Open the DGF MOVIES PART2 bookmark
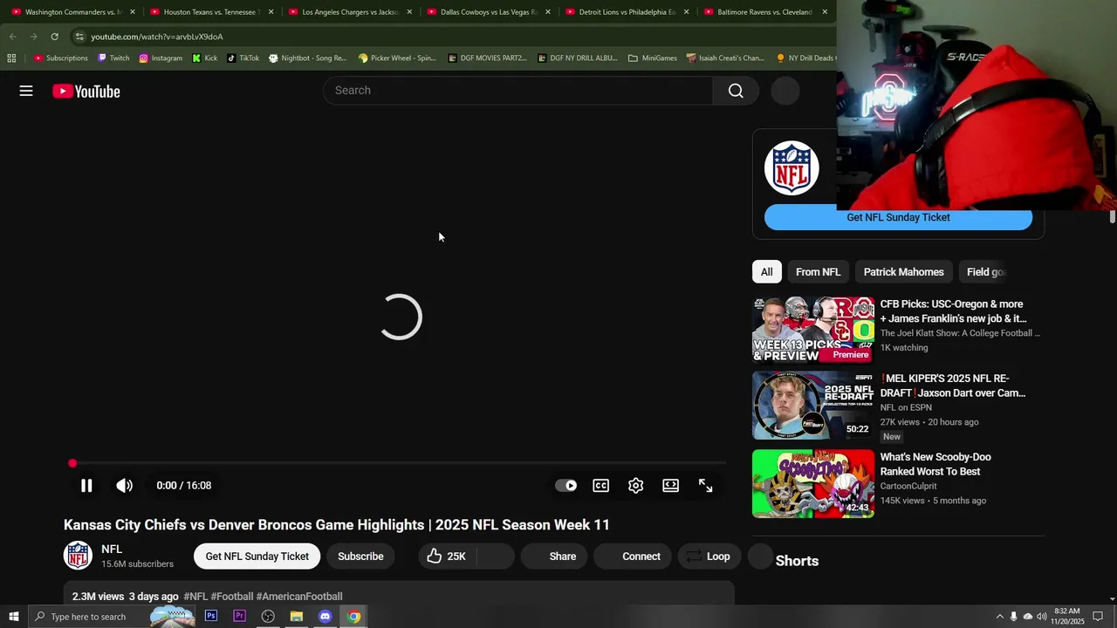The width and height of the screenshot is (1117, 628). [x=487, y=58]
